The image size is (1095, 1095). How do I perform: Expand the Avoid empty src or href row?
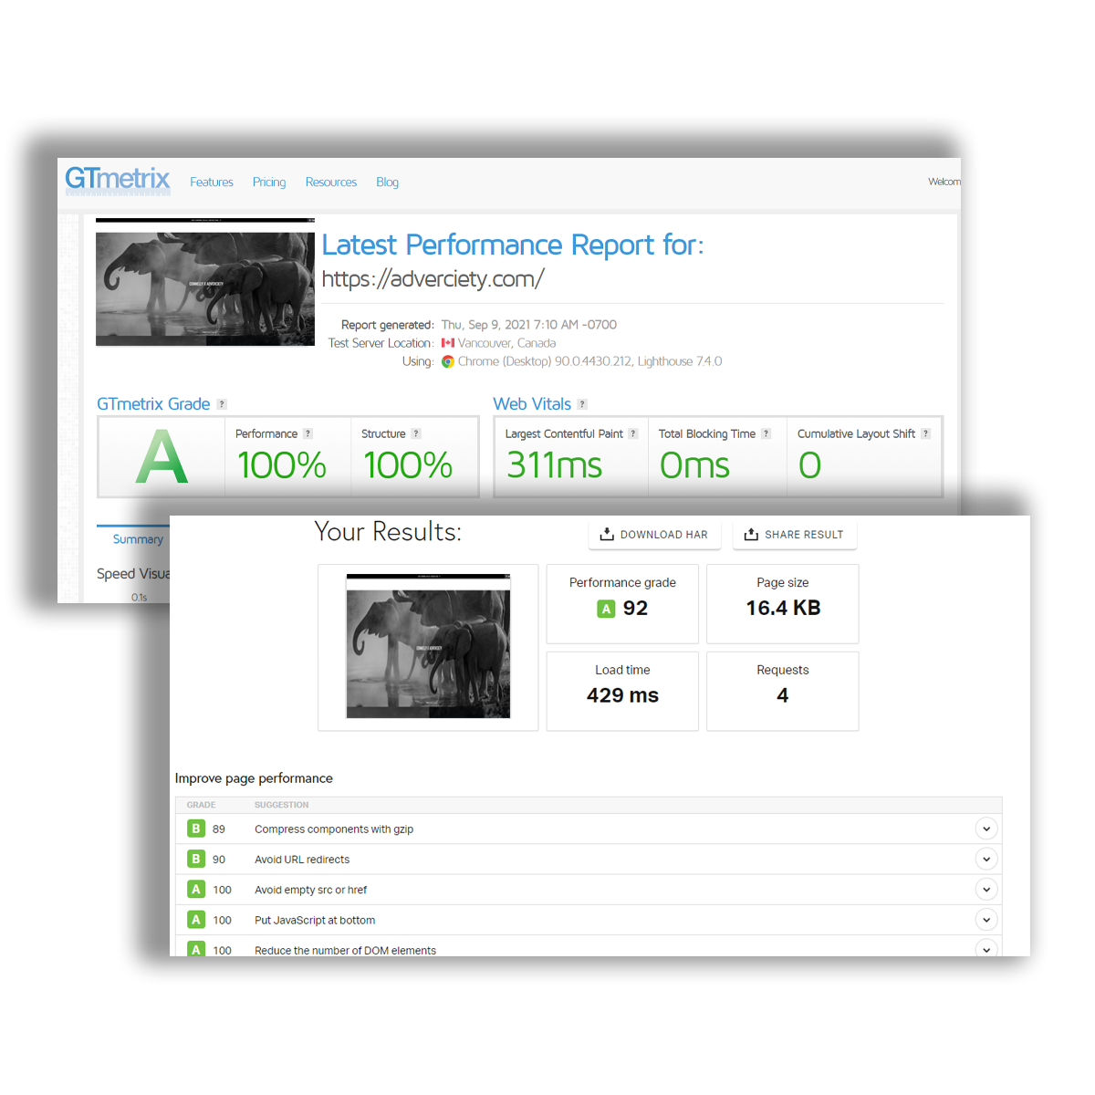[985, 889]
